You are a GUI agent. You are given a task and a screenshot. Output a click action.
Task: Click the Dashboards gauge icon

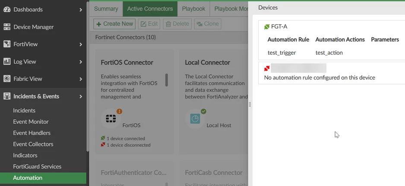pyautogui.click(x=7, y=9)
